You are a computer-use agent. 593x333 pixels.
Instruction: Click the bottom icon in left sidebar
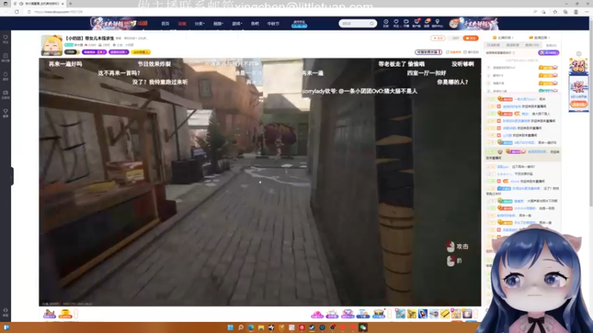click(x=5, y=312)
